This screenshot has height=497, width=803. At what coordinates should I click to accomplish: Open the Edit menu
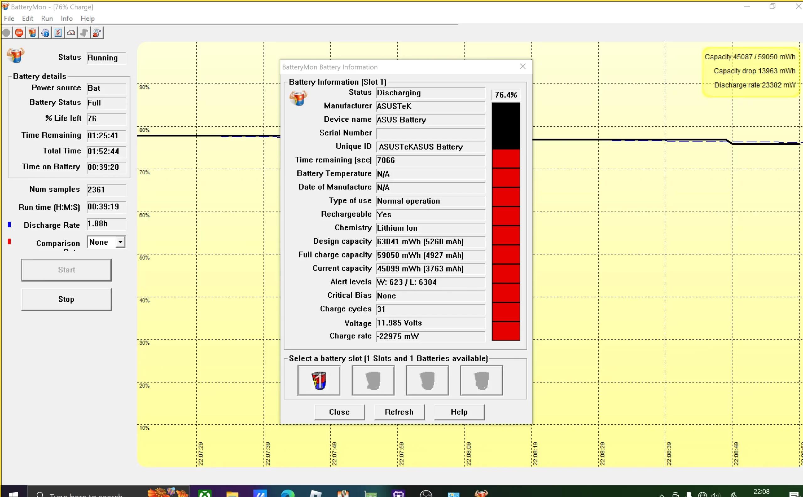tap(28, 19)
